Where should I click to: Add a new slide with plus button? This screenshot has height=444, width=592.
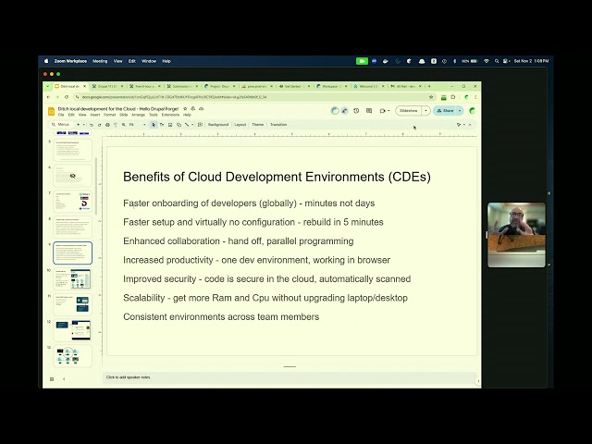[x=78, y=125]
